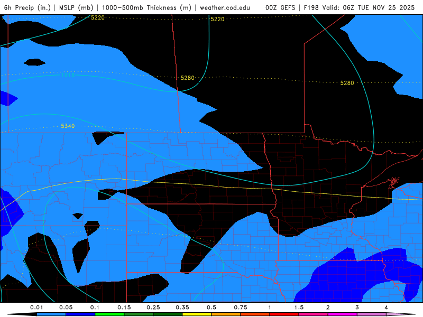Click the 5220 label nearest the left edge
423x317 pixels.
coord(97,17)
